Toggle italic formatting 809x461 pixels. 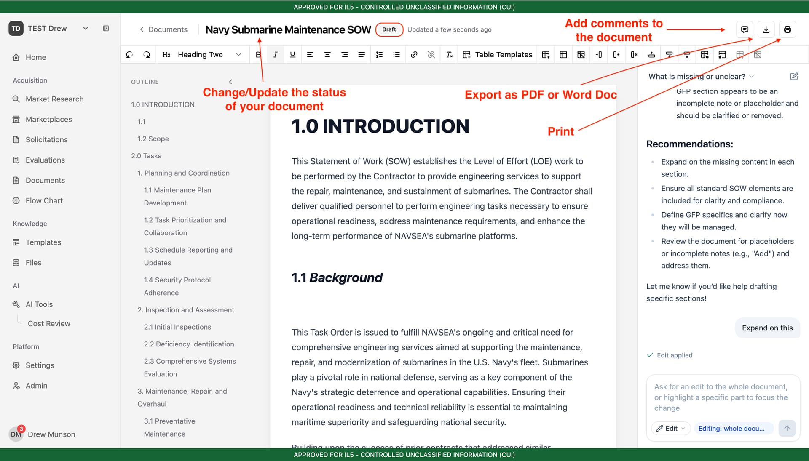click(x=275, y=55)
